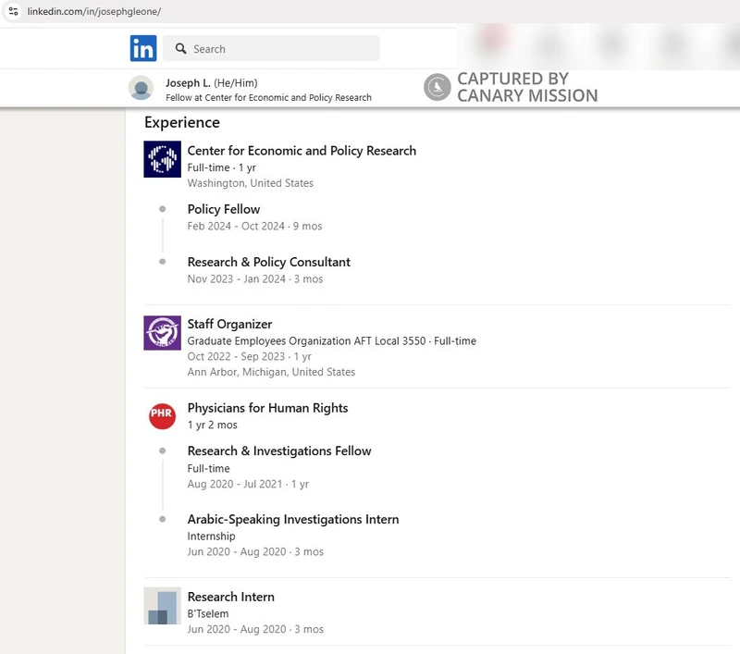Click the Experience section heading
This screenshot has width=740, height=654.
182,123
